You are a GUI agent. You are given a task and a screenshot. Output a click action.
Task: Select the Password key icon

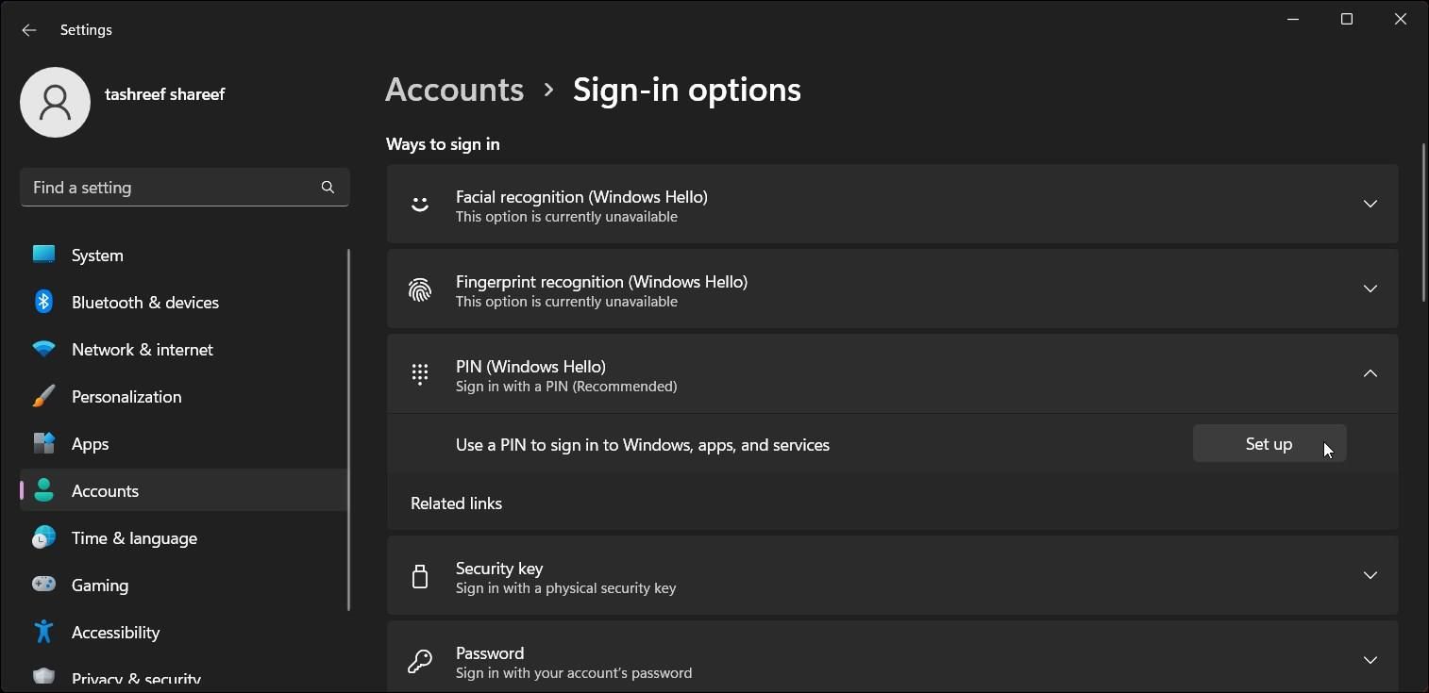point(419,661)
